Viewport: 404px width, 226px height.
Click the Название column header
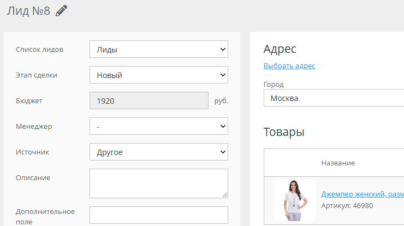338,163
